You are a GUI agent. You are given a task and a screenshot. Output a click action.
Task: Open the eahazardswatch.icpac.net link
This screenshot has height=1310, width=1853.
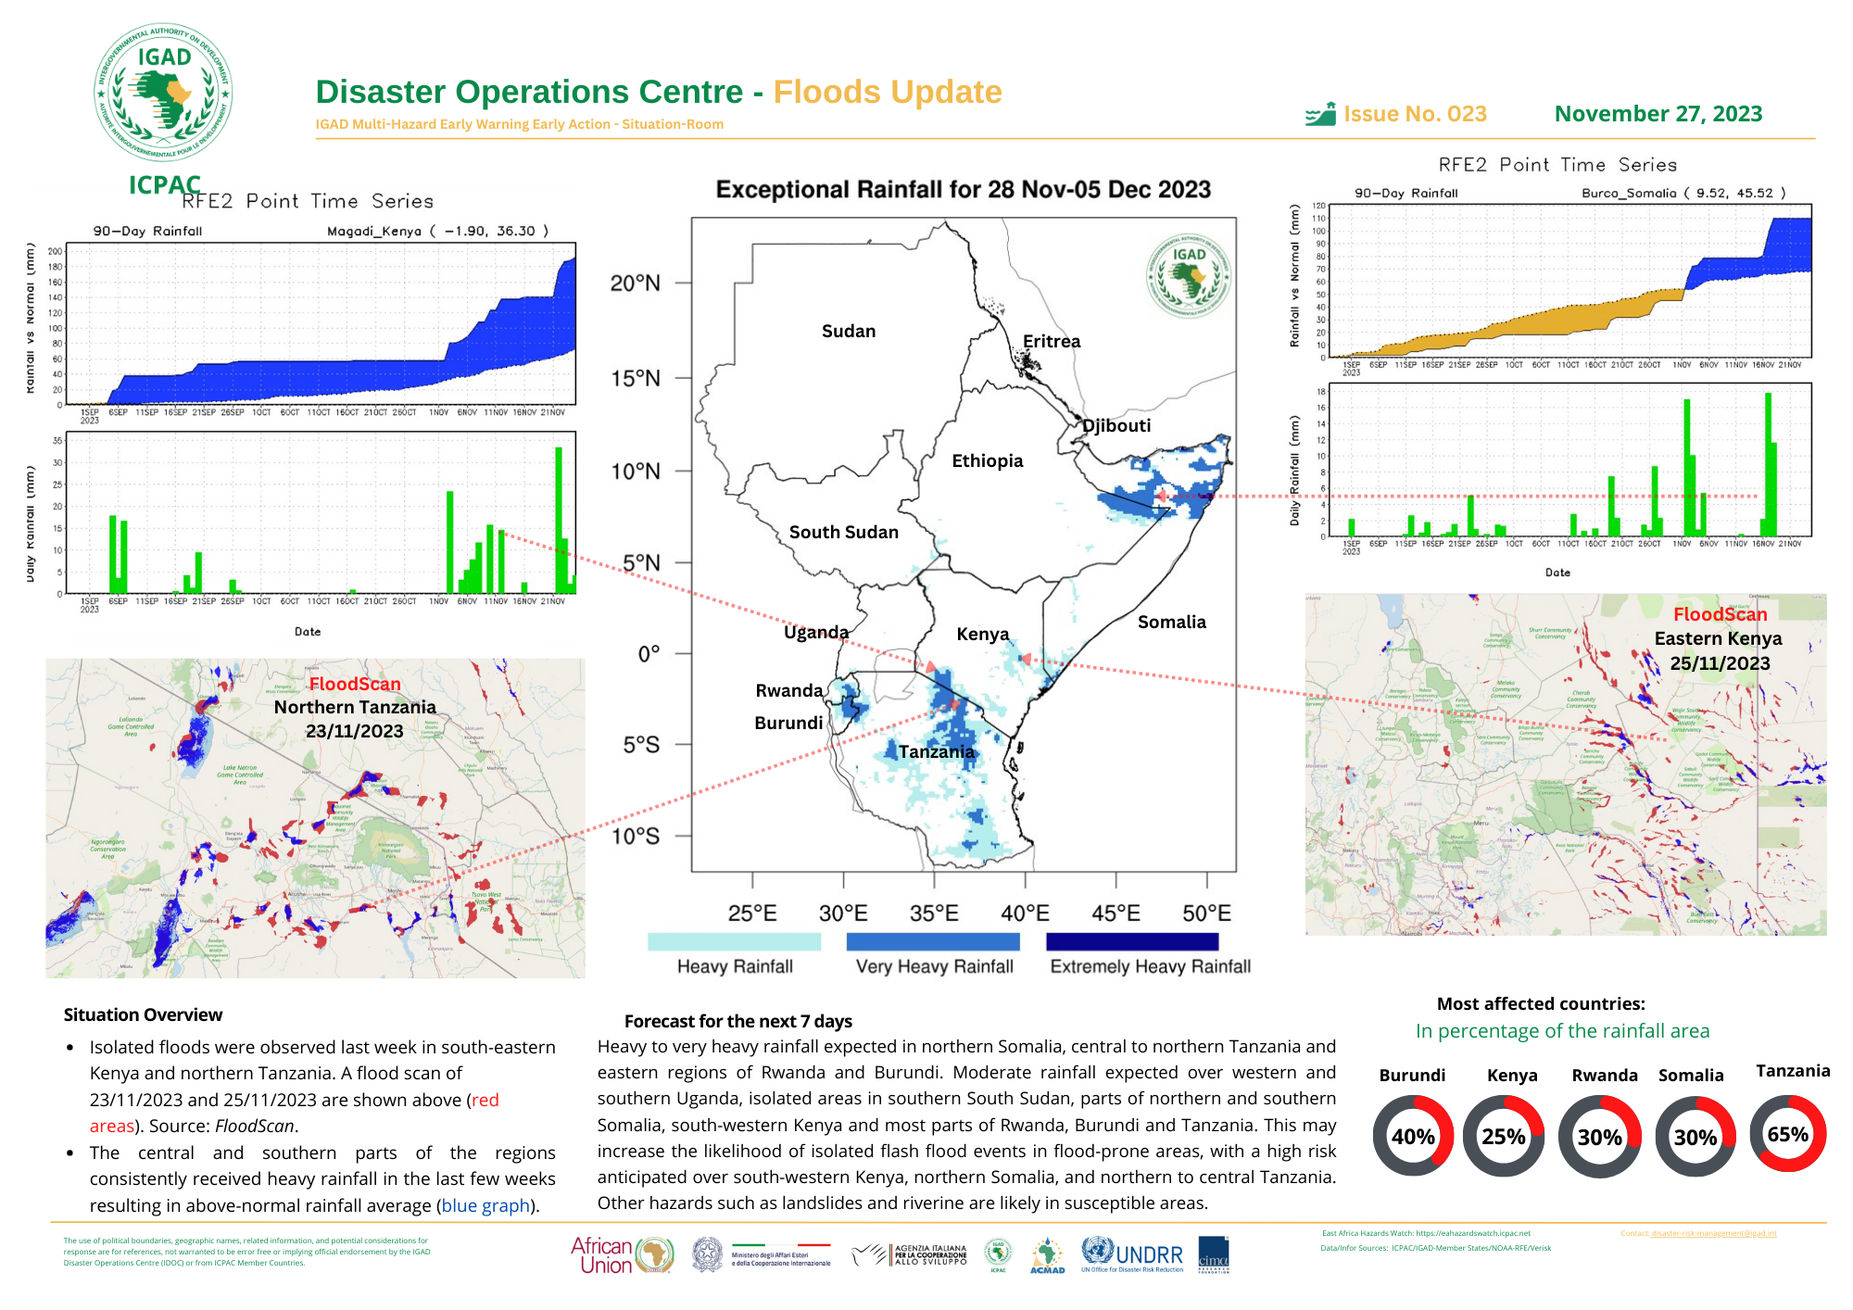[1473, 1233]
